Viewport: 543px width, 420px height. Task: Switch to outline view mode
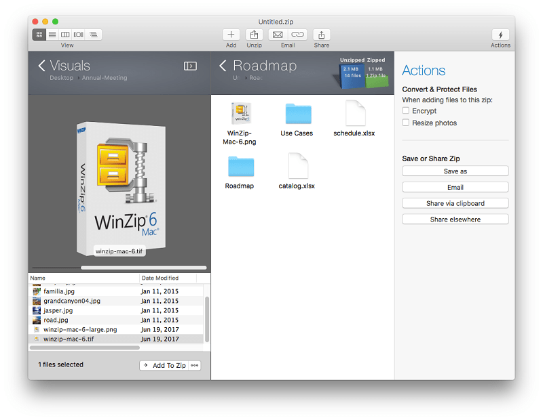(x=94, y=35)
